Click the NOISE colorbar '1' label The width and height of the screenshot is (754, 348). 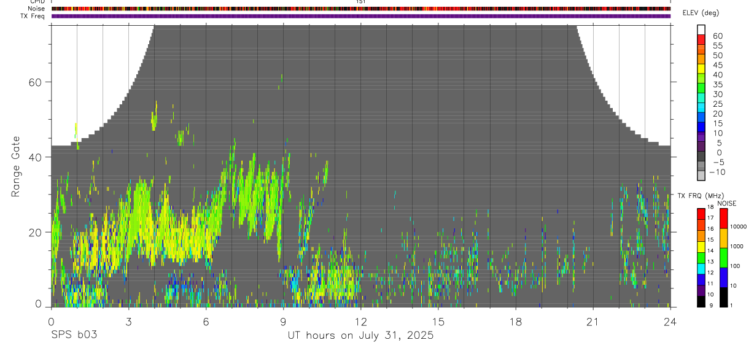click(732, 306)
